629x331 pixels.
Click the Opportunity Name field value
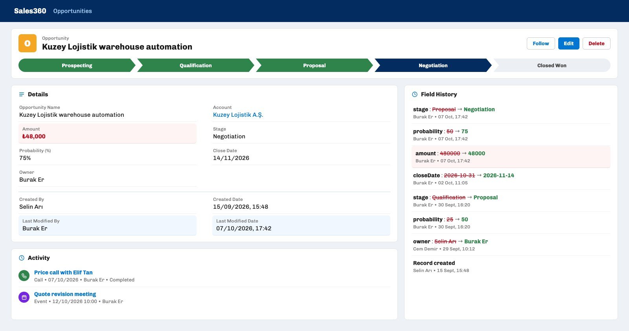click(x=72, y=115)
